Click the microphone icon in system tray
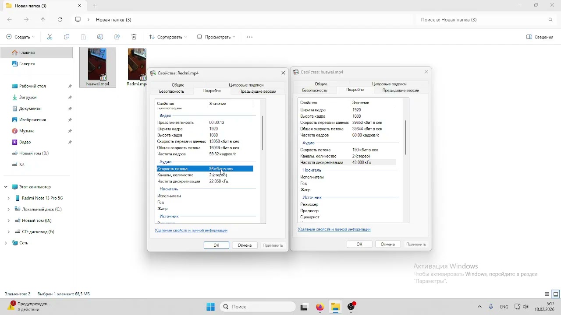The image size is (561, 315). [491, 307]
